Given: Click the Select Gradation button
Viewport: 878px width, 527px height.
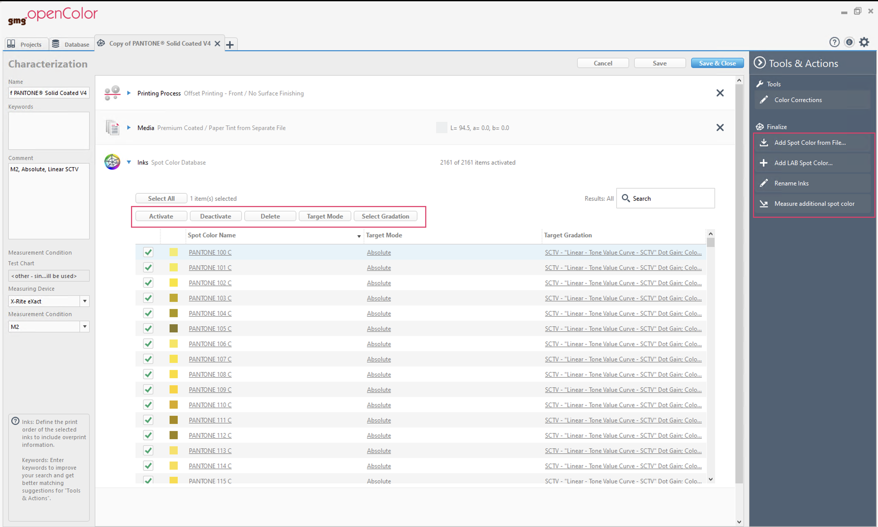Looking at the screenshot, I should (x=386, y=216).
